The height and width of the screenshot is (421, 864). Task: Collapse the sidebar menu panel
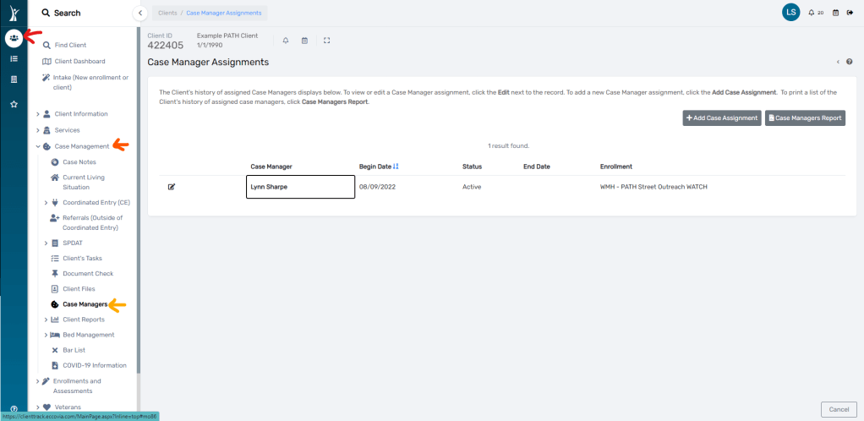pyautogui.click(x=140, y=13)
